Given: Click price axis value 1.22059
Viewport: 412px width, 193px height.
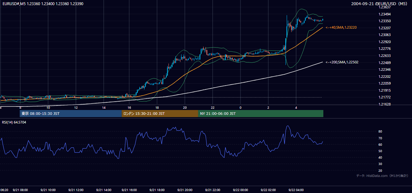Looking at the screenshot, I should click(x=385, y=83).
